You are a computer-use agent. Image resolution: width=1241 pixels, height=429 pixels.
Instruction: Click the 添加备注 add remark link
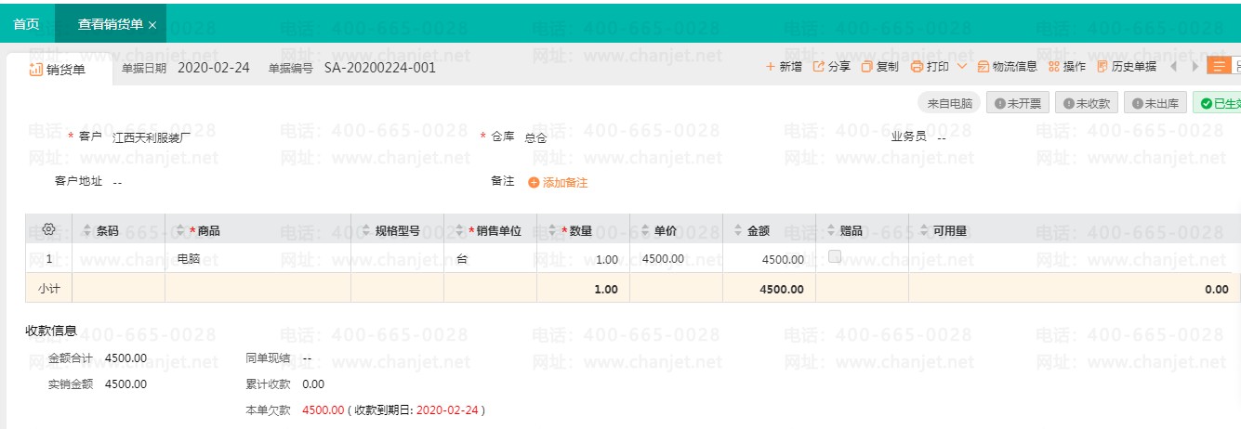tap(559, 183)
